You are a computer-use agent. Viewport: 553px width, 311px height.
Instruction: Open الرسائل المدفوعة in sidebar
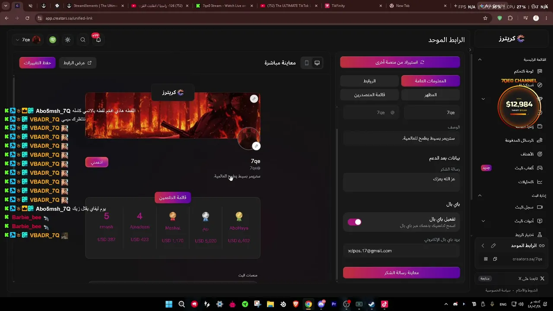[x=524, y=140]
